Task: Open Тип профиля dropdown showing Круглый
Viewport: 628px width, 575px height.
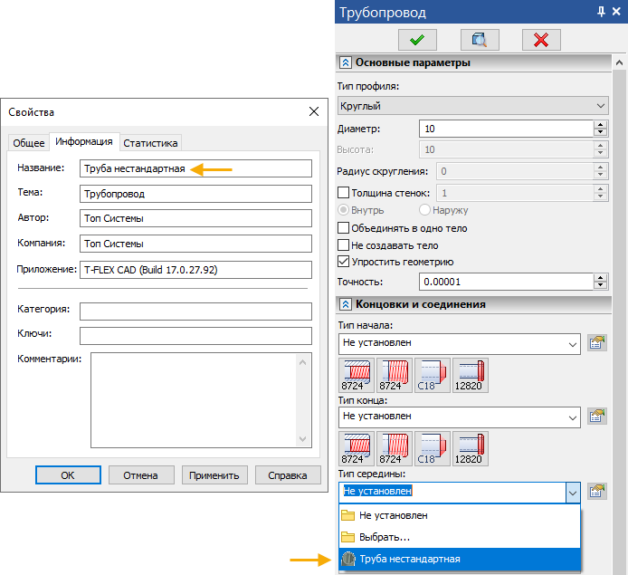Action: point(471,106)
